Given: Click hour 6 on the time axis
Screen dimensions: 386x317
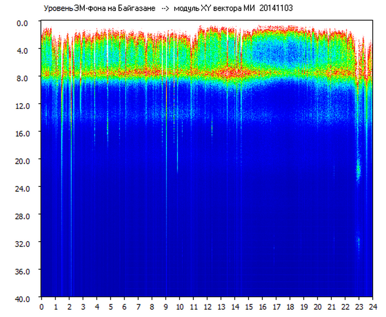Looking at the screenshot, I should (x=124, y=307).
